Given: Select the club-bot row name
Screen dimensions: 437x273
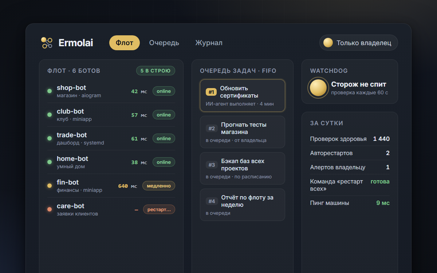Looking at the screenshot, I should point(70,111).
